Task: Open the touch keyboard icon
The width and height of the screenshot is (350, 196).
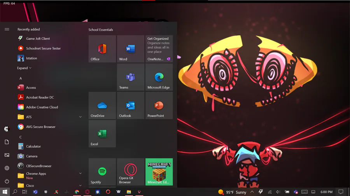Action: (304, 192)
